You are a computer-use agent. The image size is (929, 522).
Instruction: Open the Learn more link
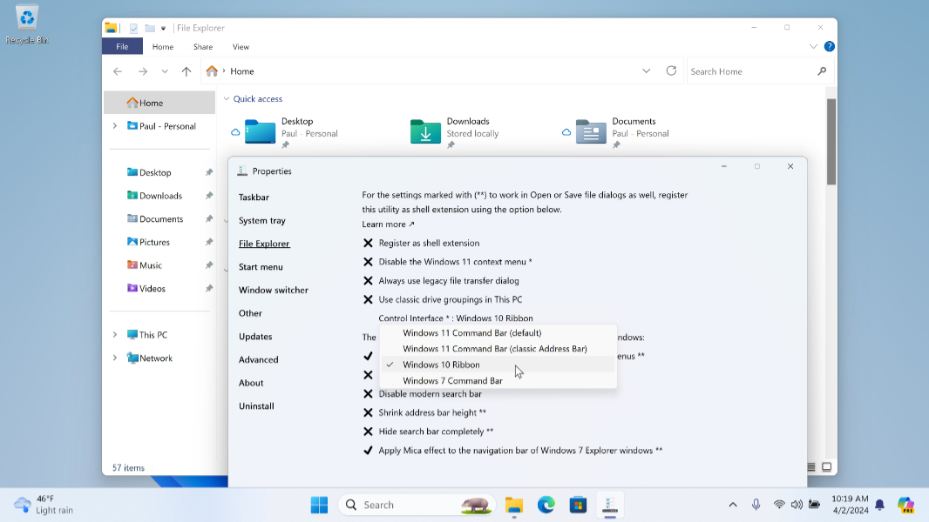coord(387,224)
